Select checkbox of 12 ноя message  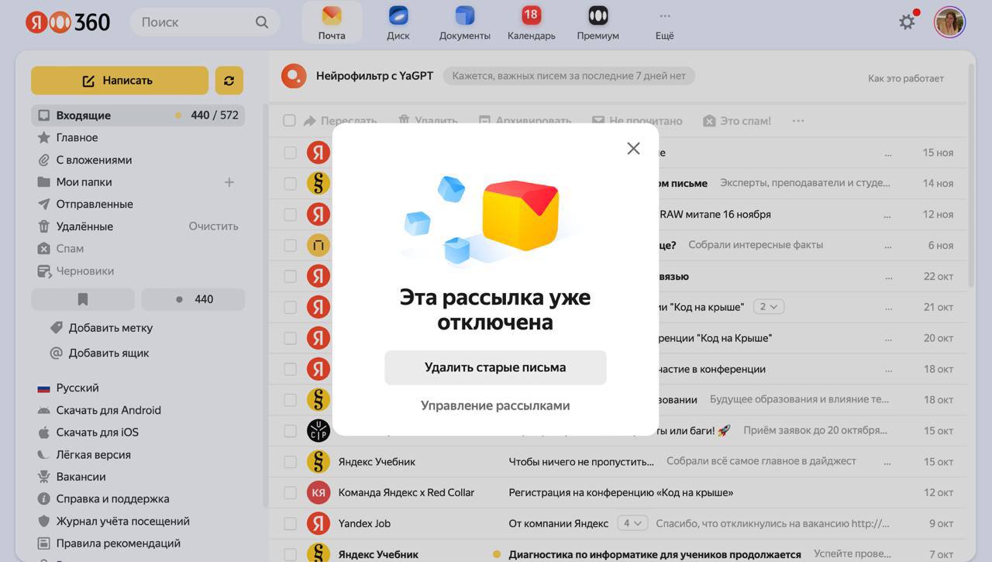[x=290, y=215]
